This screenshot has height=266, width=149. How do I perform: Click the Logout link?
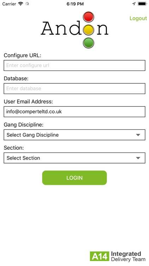point(138,18)
